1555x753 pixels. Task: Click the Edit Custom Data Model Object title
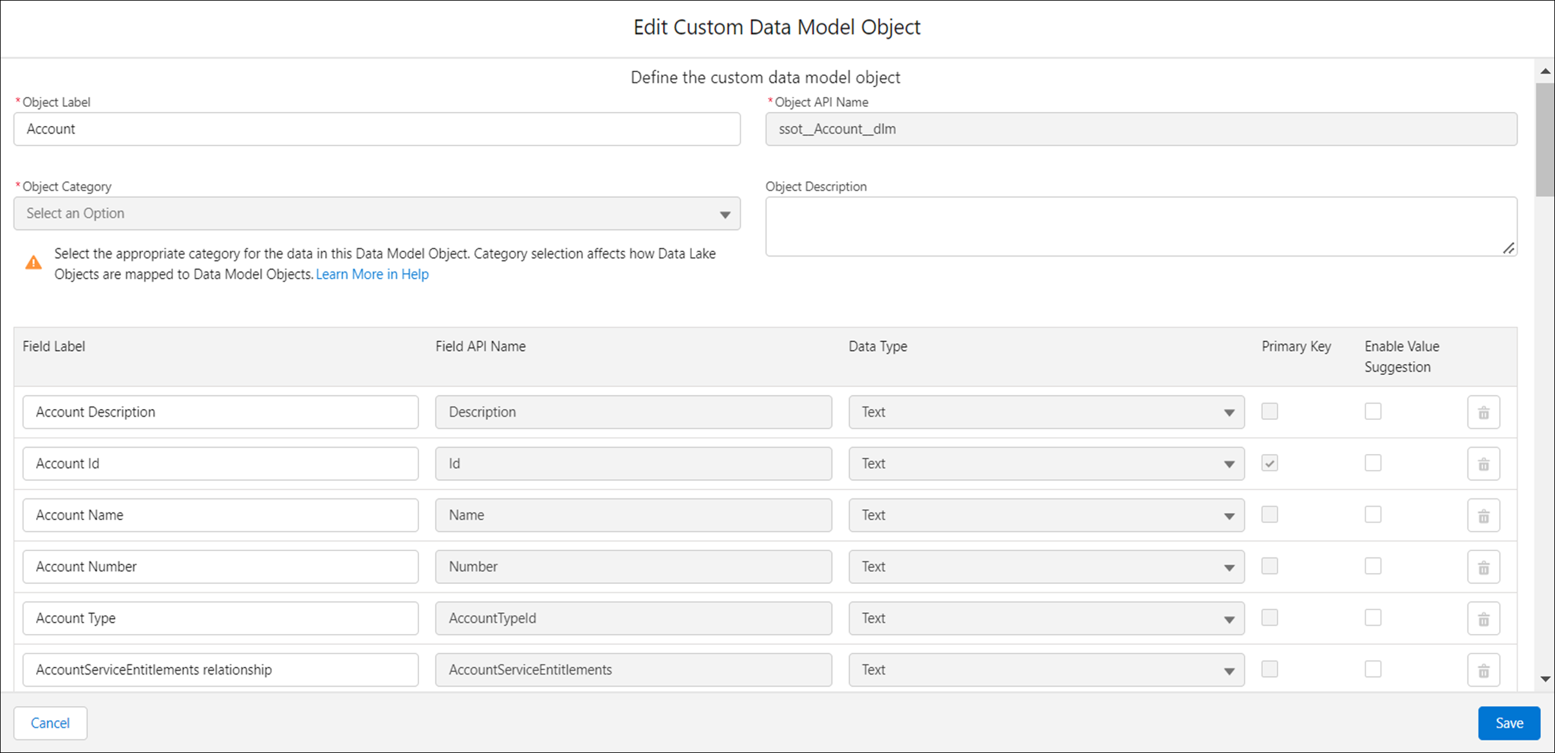777,27
